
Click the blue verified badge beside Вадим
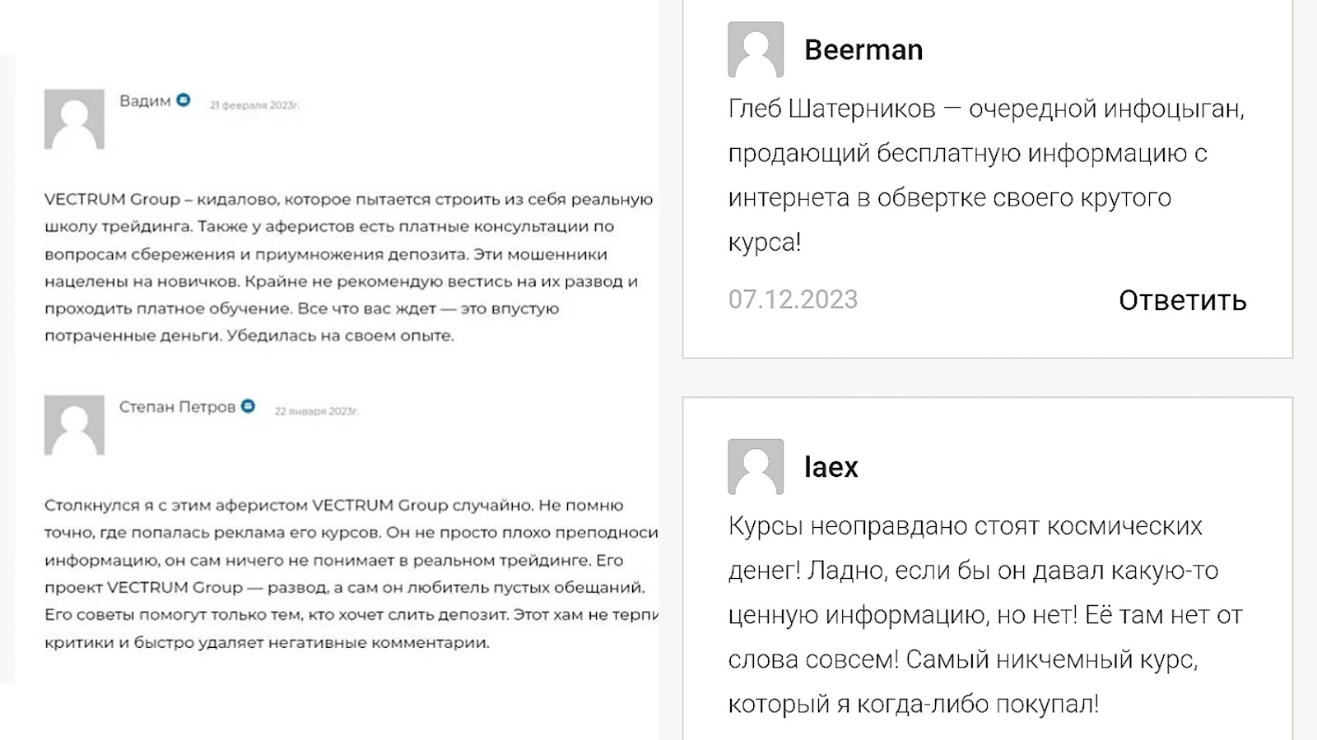184,100
